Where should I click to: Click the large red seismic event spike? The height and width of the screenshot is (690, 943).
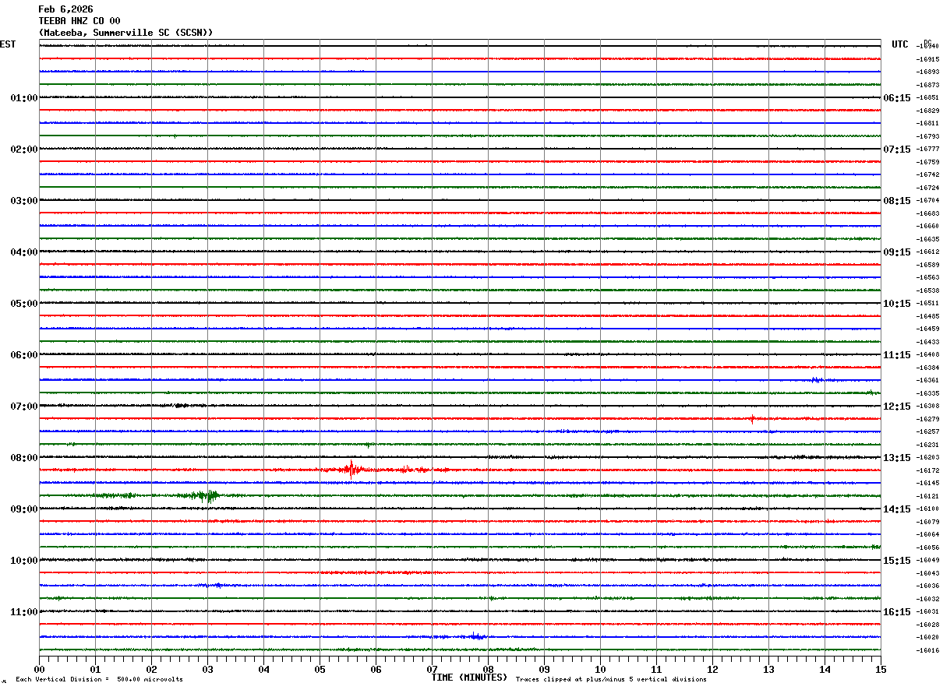pos(351,469)
